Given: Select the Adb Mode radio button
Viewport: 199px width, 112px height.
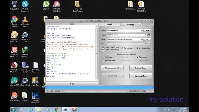Looking at the screenshot, I should (104, 57).
